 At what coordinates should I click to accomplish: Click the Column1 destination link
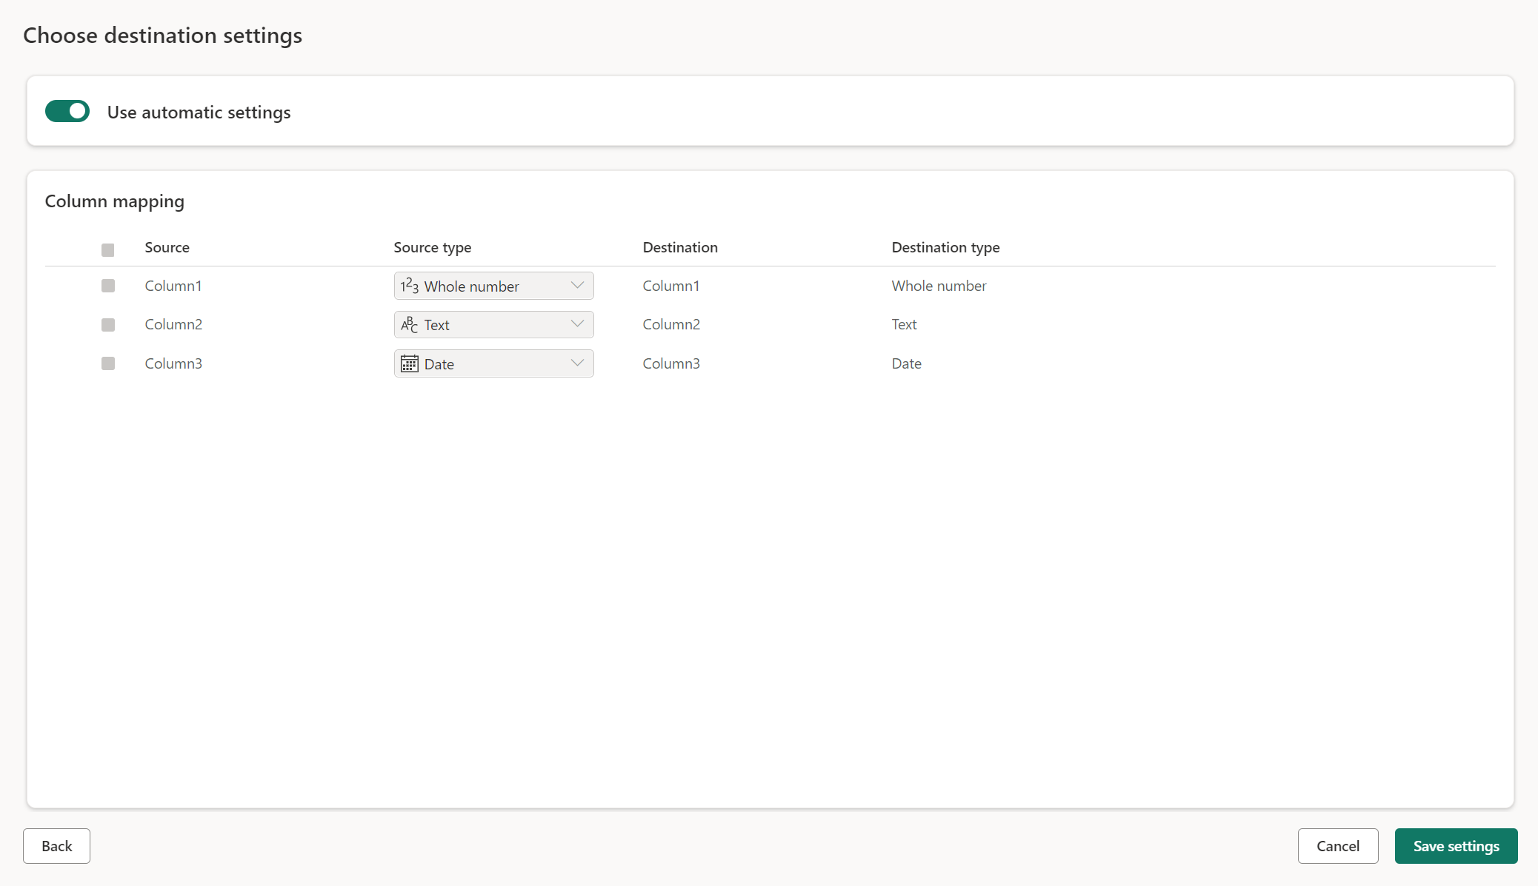tap(669, 285)
